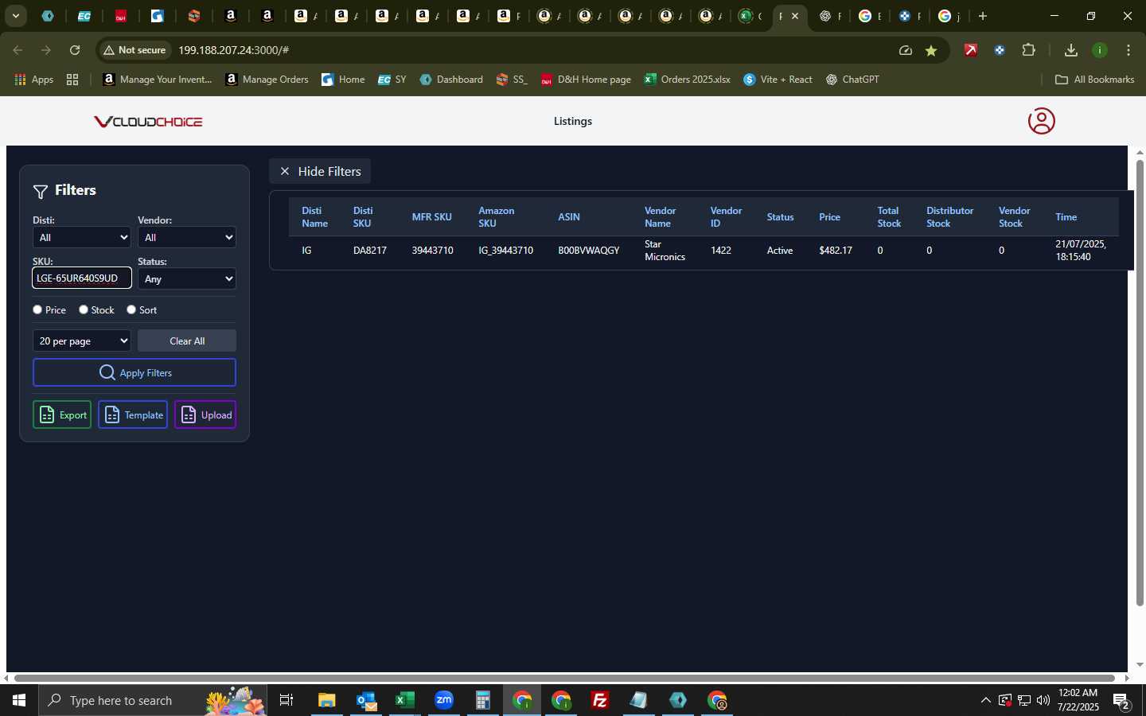The height and width of the screenshot is (716, 1146).
Task: Click the browser address bar URL
Action: tap(233, 50)
